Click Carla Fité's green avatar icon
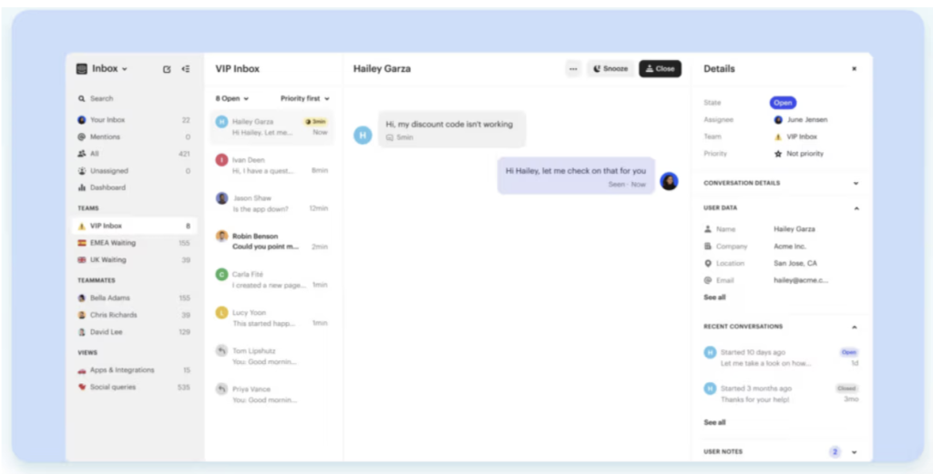 (222, 275)
